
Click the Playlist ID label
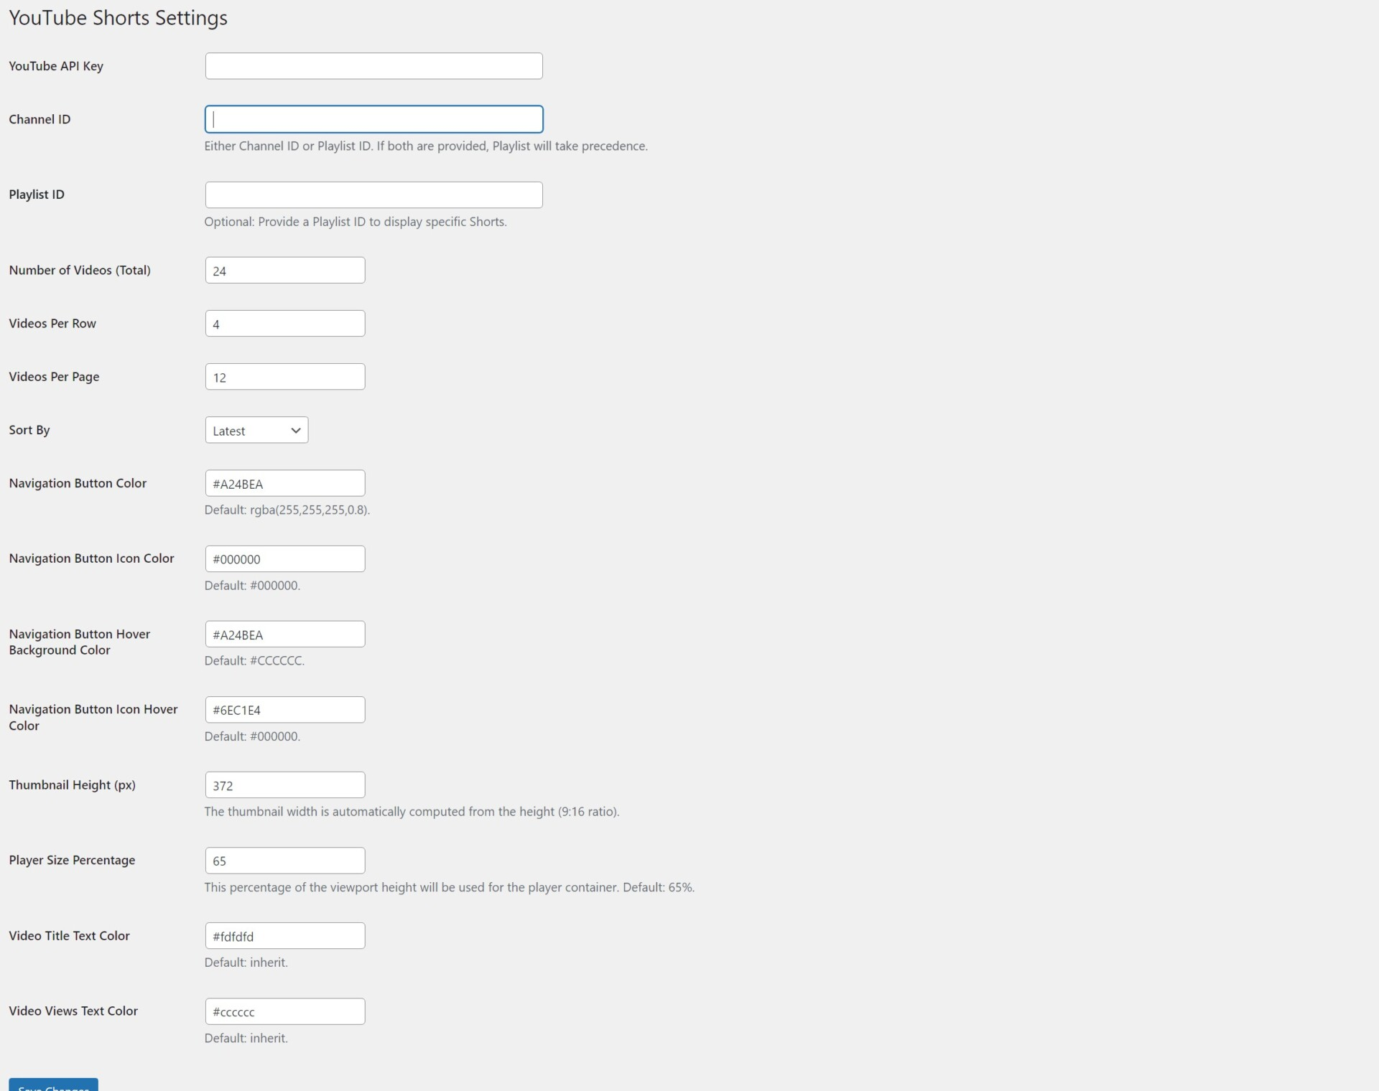(x=37, y=195)
